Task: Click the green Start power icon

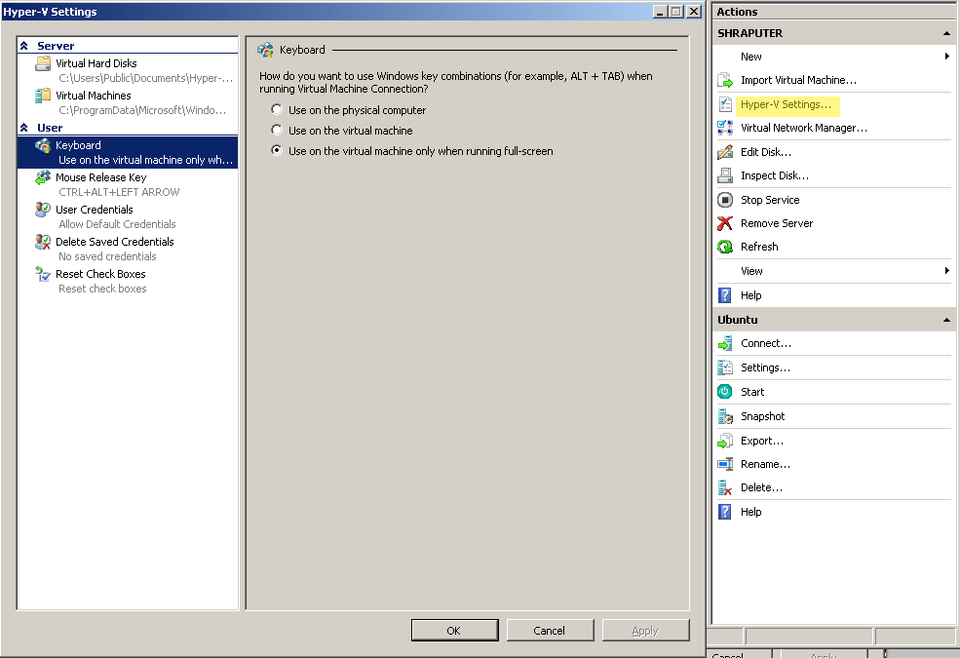Action: pyautogui.click(x=725, y=392)
